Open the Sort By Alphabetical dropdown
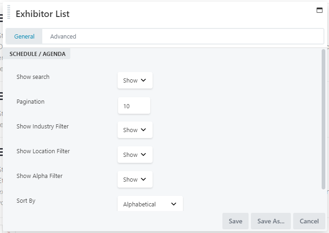 (x=150, y=204)
